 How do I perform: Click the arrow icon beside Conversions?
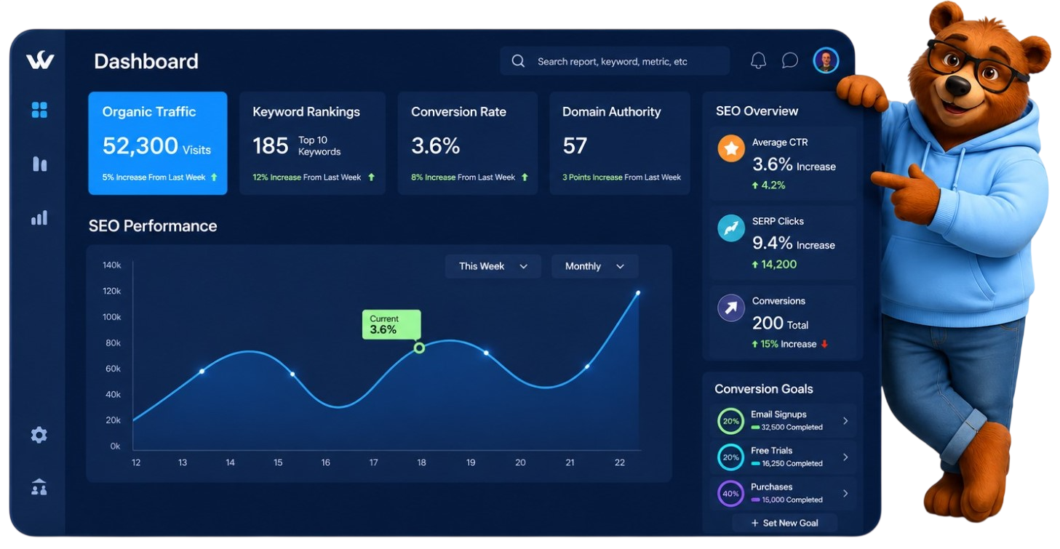coord(731,308)
